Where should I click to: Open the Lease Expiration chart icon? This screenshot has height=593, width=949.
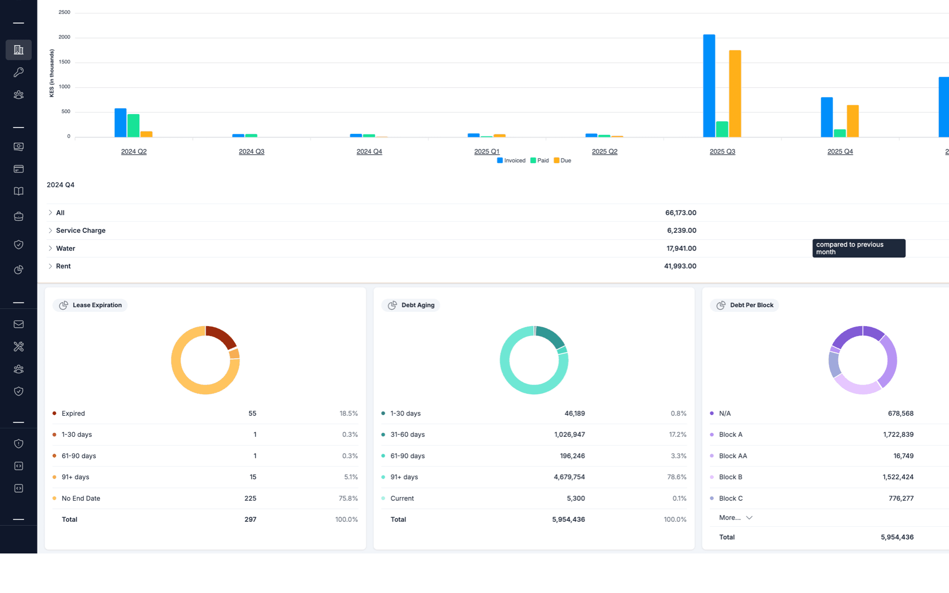[63, 305]
